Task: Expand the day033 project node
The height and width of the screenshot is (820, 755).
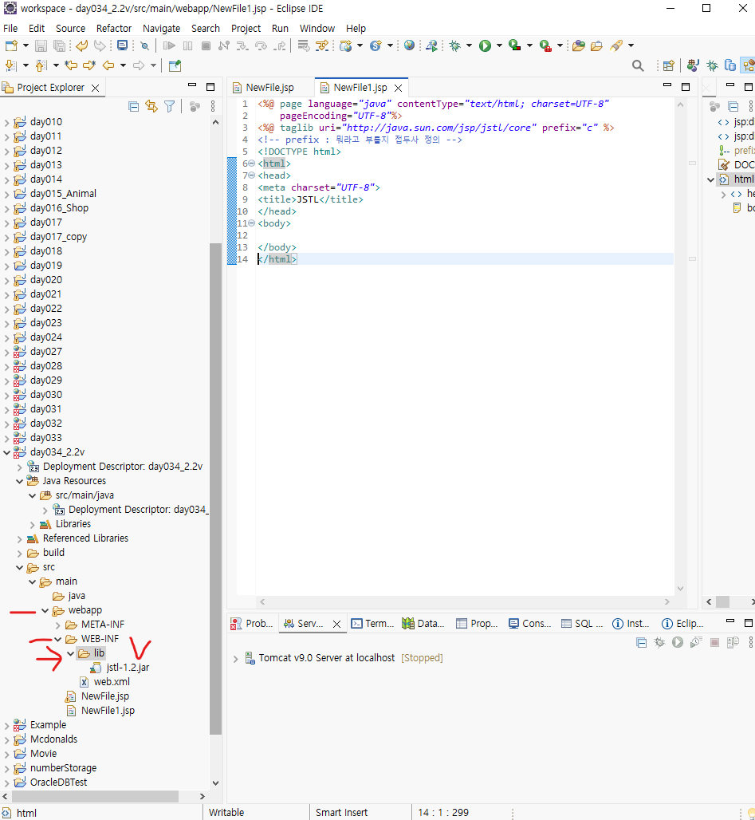Action: click(x=7, y=438)
